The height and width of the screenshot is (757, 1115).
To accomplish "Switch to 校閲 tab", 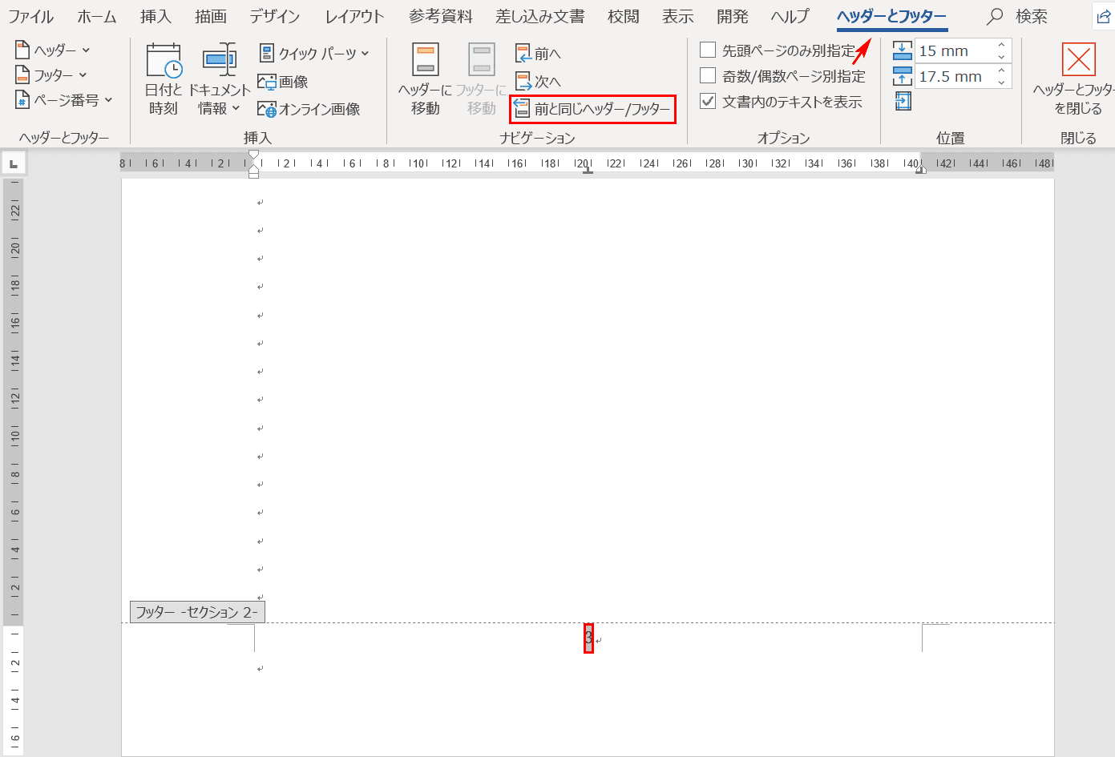I will pos(624,17).
